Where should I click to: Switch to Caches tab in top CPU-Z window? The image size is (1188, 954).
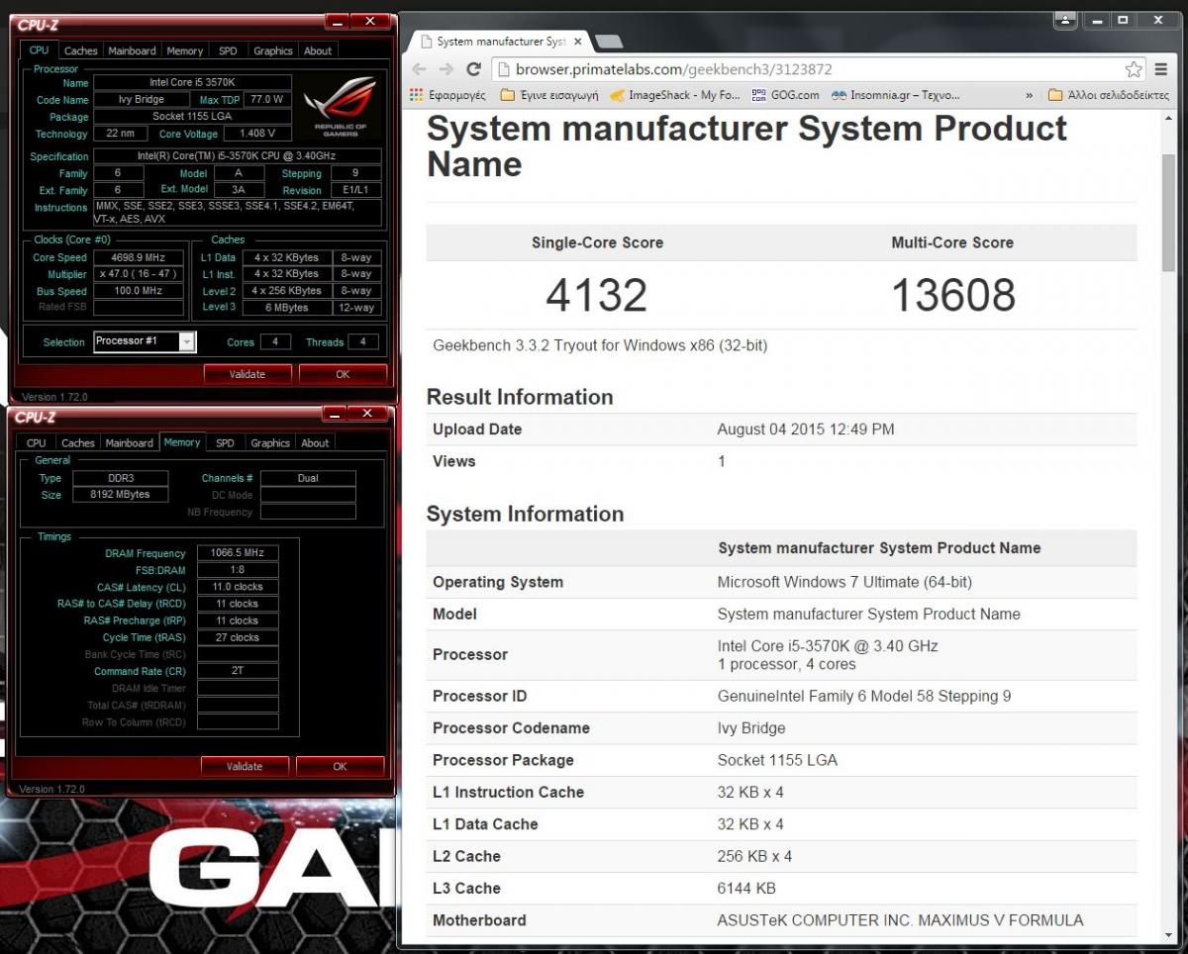pos(81,50)
